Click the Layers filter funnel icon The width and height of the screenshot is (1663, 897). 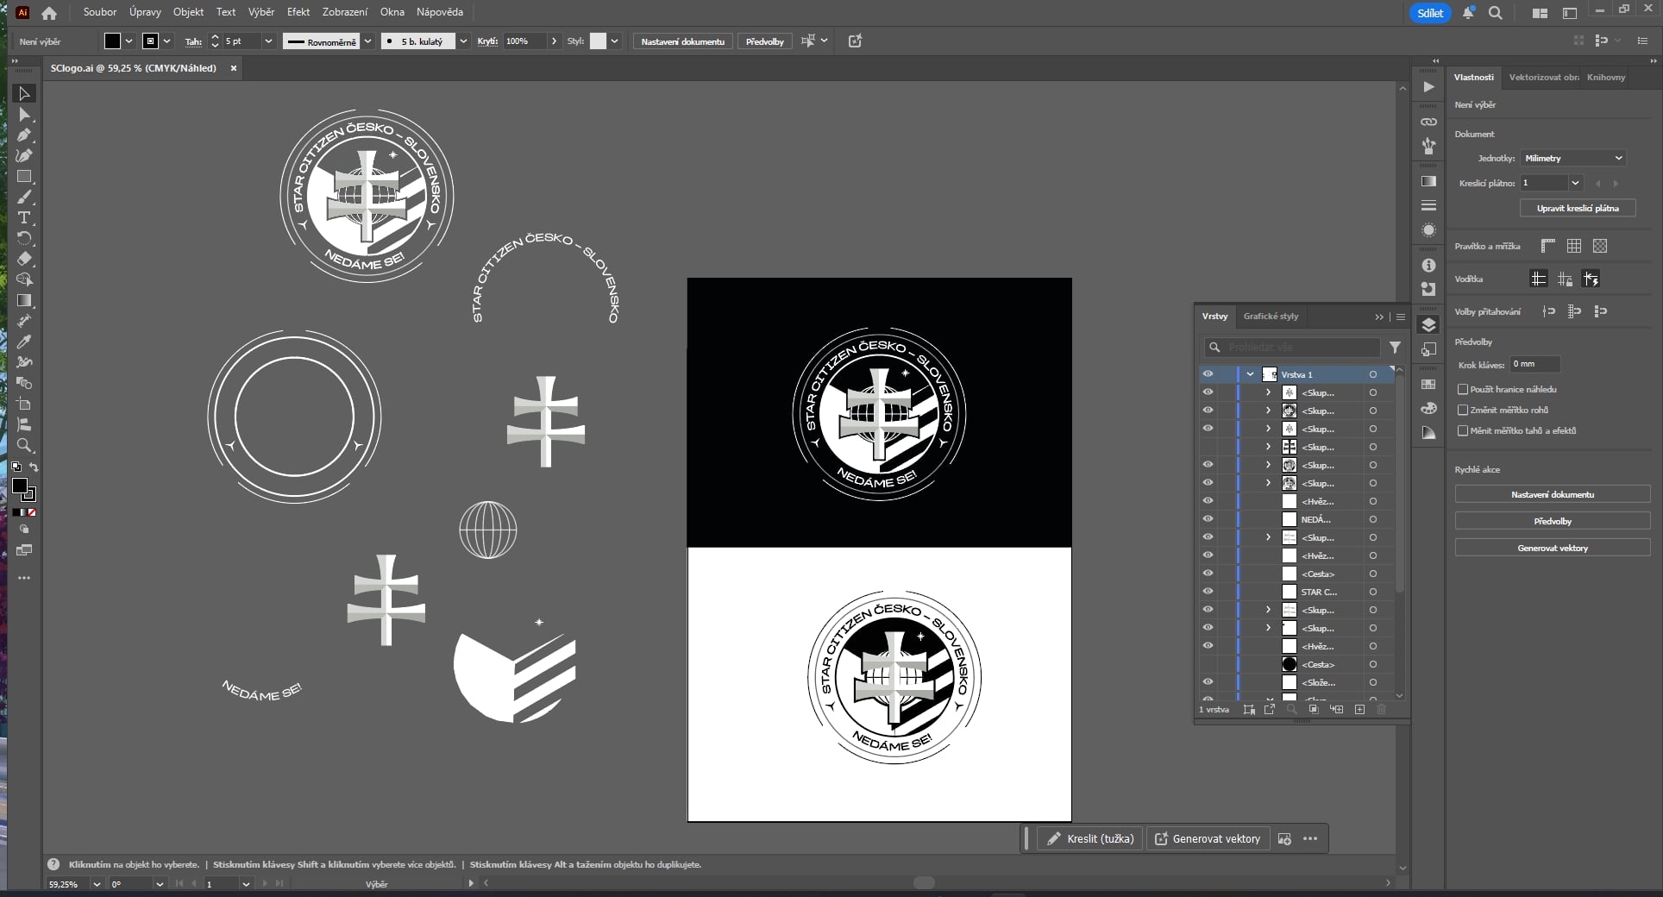point(1395,347)
